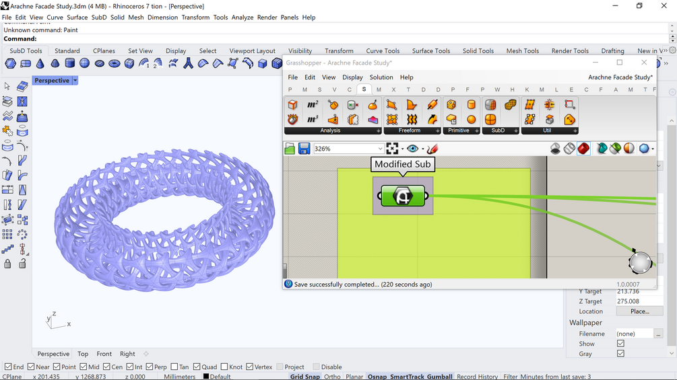The width and height of the screenshot is (677, 380).
Task: Click the black Default layer swatch
Action: click(206, 376)
